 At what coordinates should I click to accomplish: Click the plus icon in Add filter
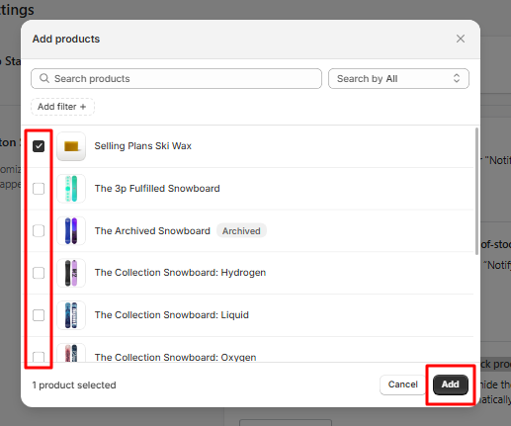click(83, 107)
